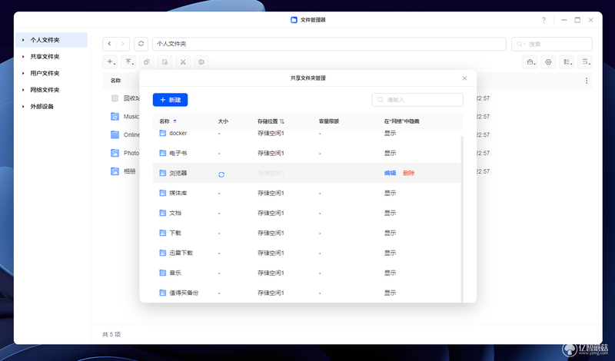Click the 名称 header in file manager list
The width and height of the screenshot is (615, 361).
(x=115, y=81)
